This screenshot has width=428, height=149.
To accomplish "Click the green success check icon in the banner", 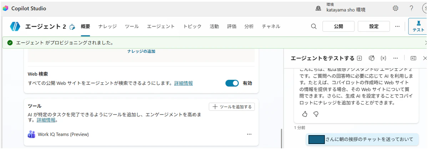I will coord(10,43).
